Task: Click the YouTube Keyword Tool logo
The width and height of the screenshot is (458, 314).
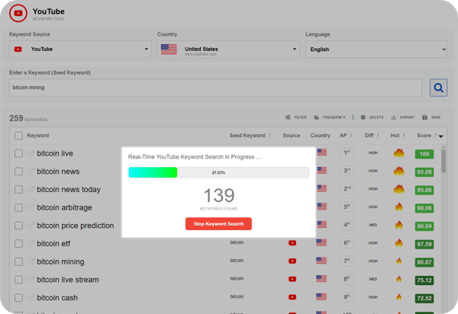Action: pyautogui.click(x=18, y=13)
